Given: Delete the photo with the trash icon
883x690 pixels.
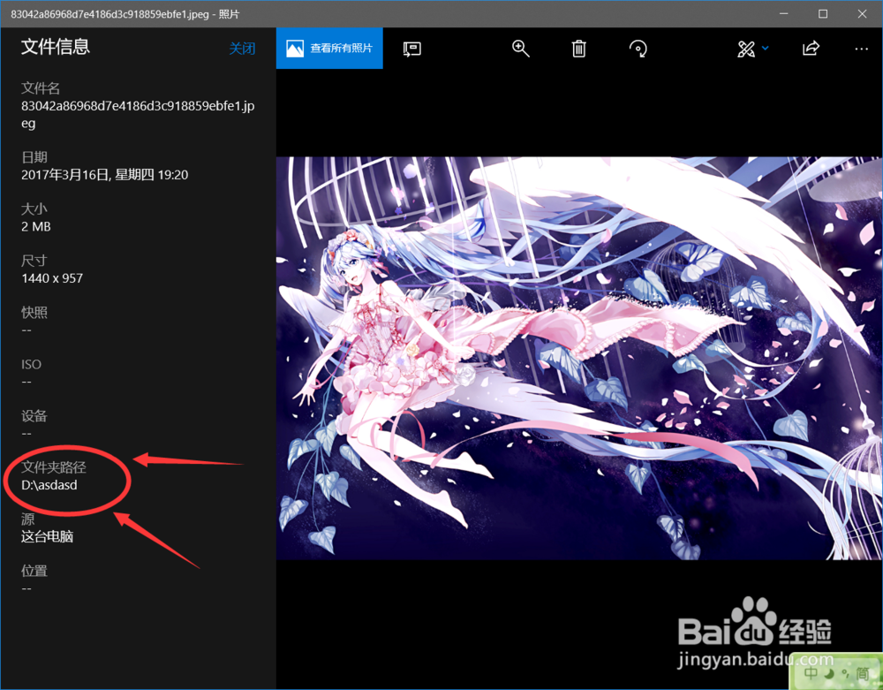Looking at the screenshot, I should click(x=579, y=49).
